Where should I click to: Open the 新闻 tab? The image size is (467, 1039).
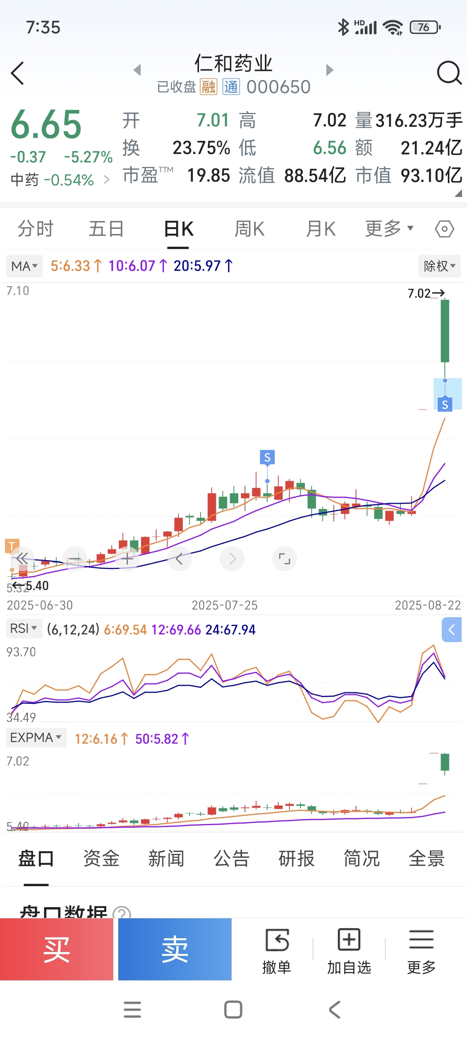click(x=167, y=858)
